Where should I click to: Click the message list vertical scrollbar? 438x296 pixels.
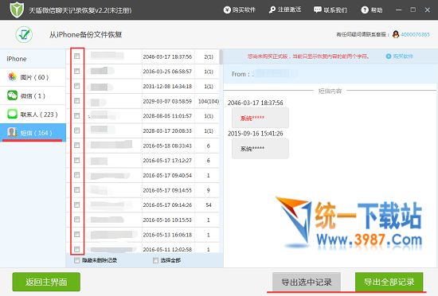[221, 57]
